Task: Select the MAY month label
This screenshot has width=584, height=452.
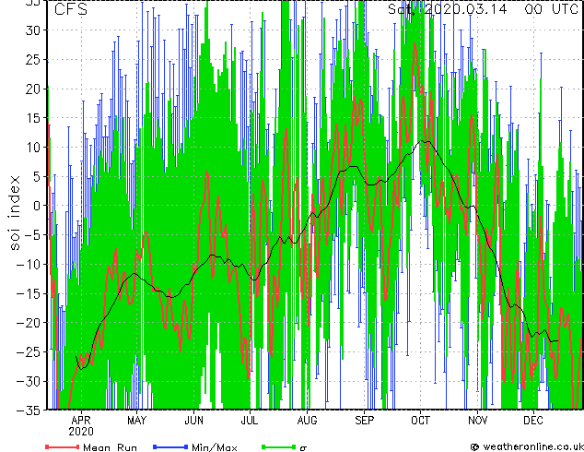Action: tap(136, 421)
